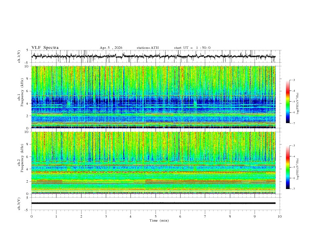Click the time axis tick label '10'
The width and height of the screenshot is (315, 243).
[280, 216]
